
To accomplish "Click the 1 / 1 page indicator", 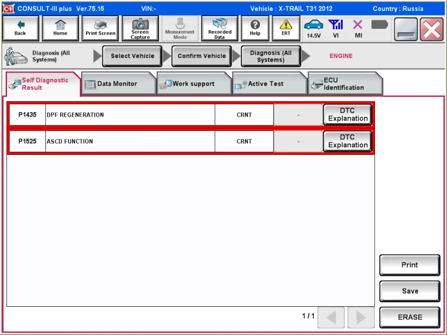I will click(x=308, y=316).
